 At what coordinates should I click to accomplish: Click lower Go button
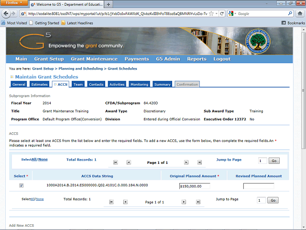click(x=273, y=200)
